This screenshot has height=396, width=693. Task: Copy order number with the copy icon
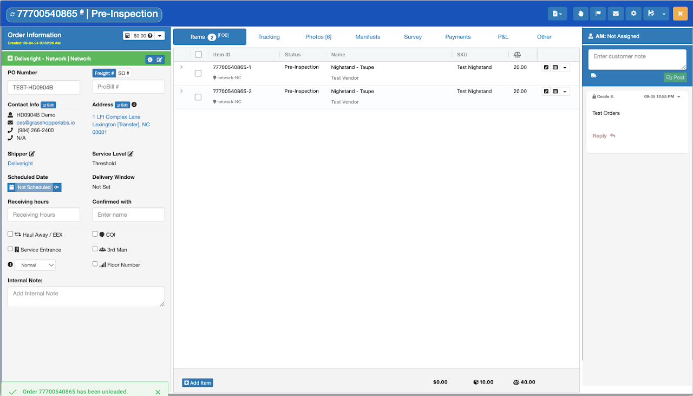[82, 11]
